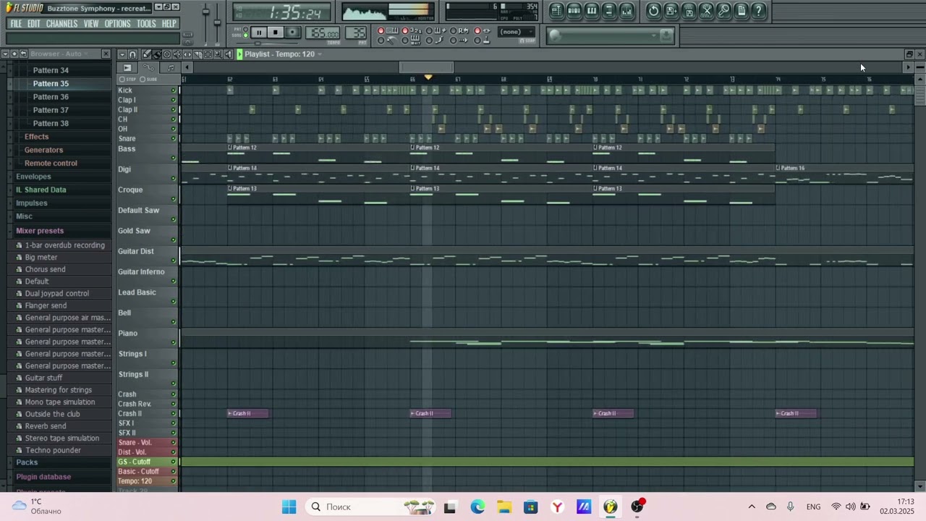This screenshot has height=521, width=926.
Task: Expand the Envelopes folder in Browser
Action: [x=33, y=177]
